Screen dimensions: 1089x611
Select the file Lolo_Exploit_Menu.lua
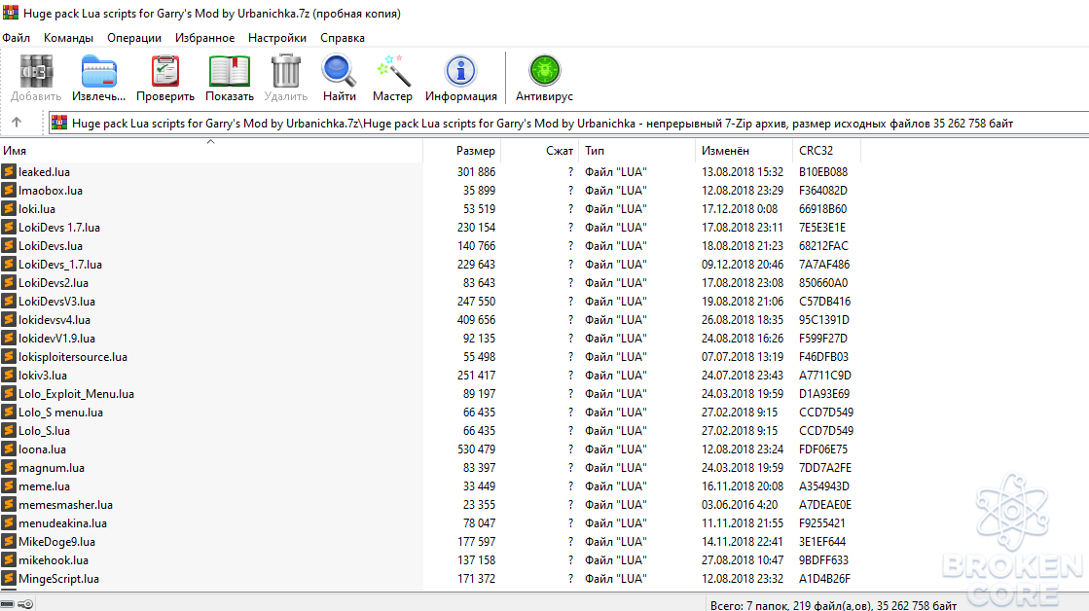click(x=77, y=394)
